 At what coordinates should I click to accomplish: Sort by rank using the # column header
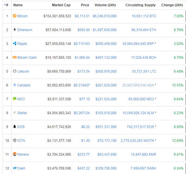pos(7,5)
